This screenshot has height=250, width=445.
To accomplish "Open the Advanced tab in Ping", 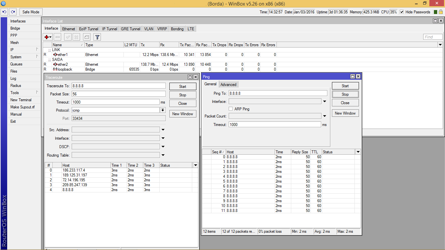I will [x=228, y=85].
